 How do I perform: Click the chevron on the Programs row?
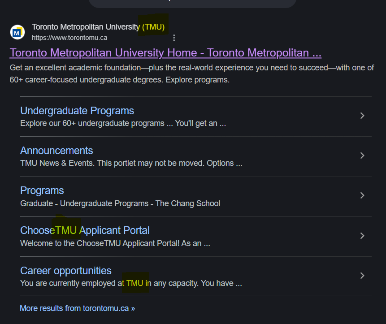click(362, 195)
